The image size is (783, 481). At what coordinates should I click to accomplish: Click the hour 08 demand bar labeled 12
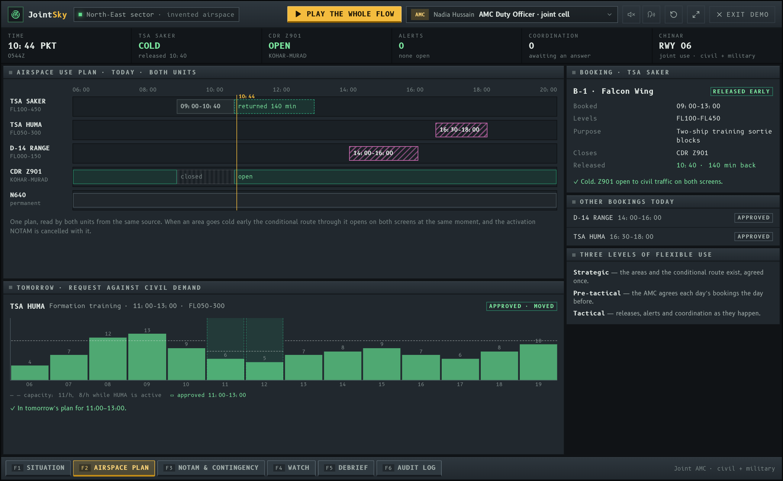(x=108, y=359)
